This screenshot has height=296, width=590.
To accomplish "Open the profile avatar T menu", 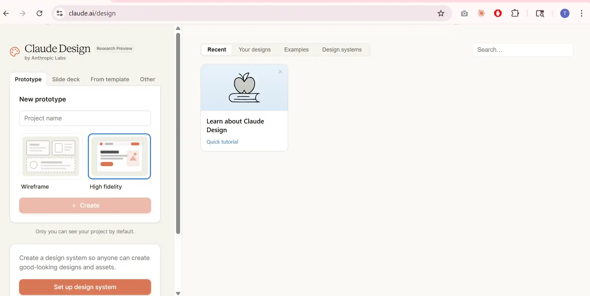I will 565,13.
